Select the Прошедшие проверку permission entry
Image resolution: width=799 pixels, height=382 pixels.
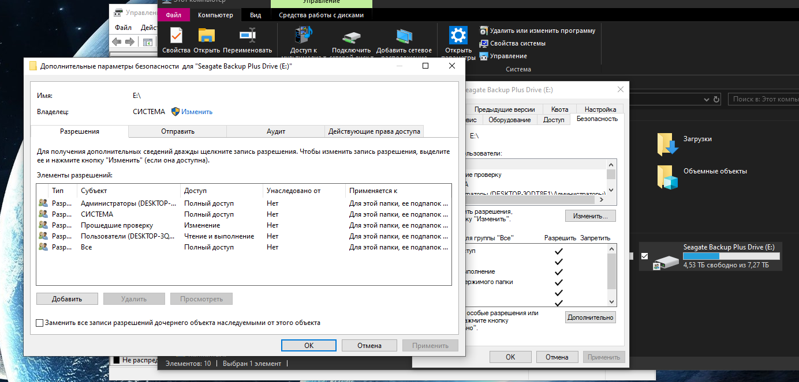tap(244, 225)
